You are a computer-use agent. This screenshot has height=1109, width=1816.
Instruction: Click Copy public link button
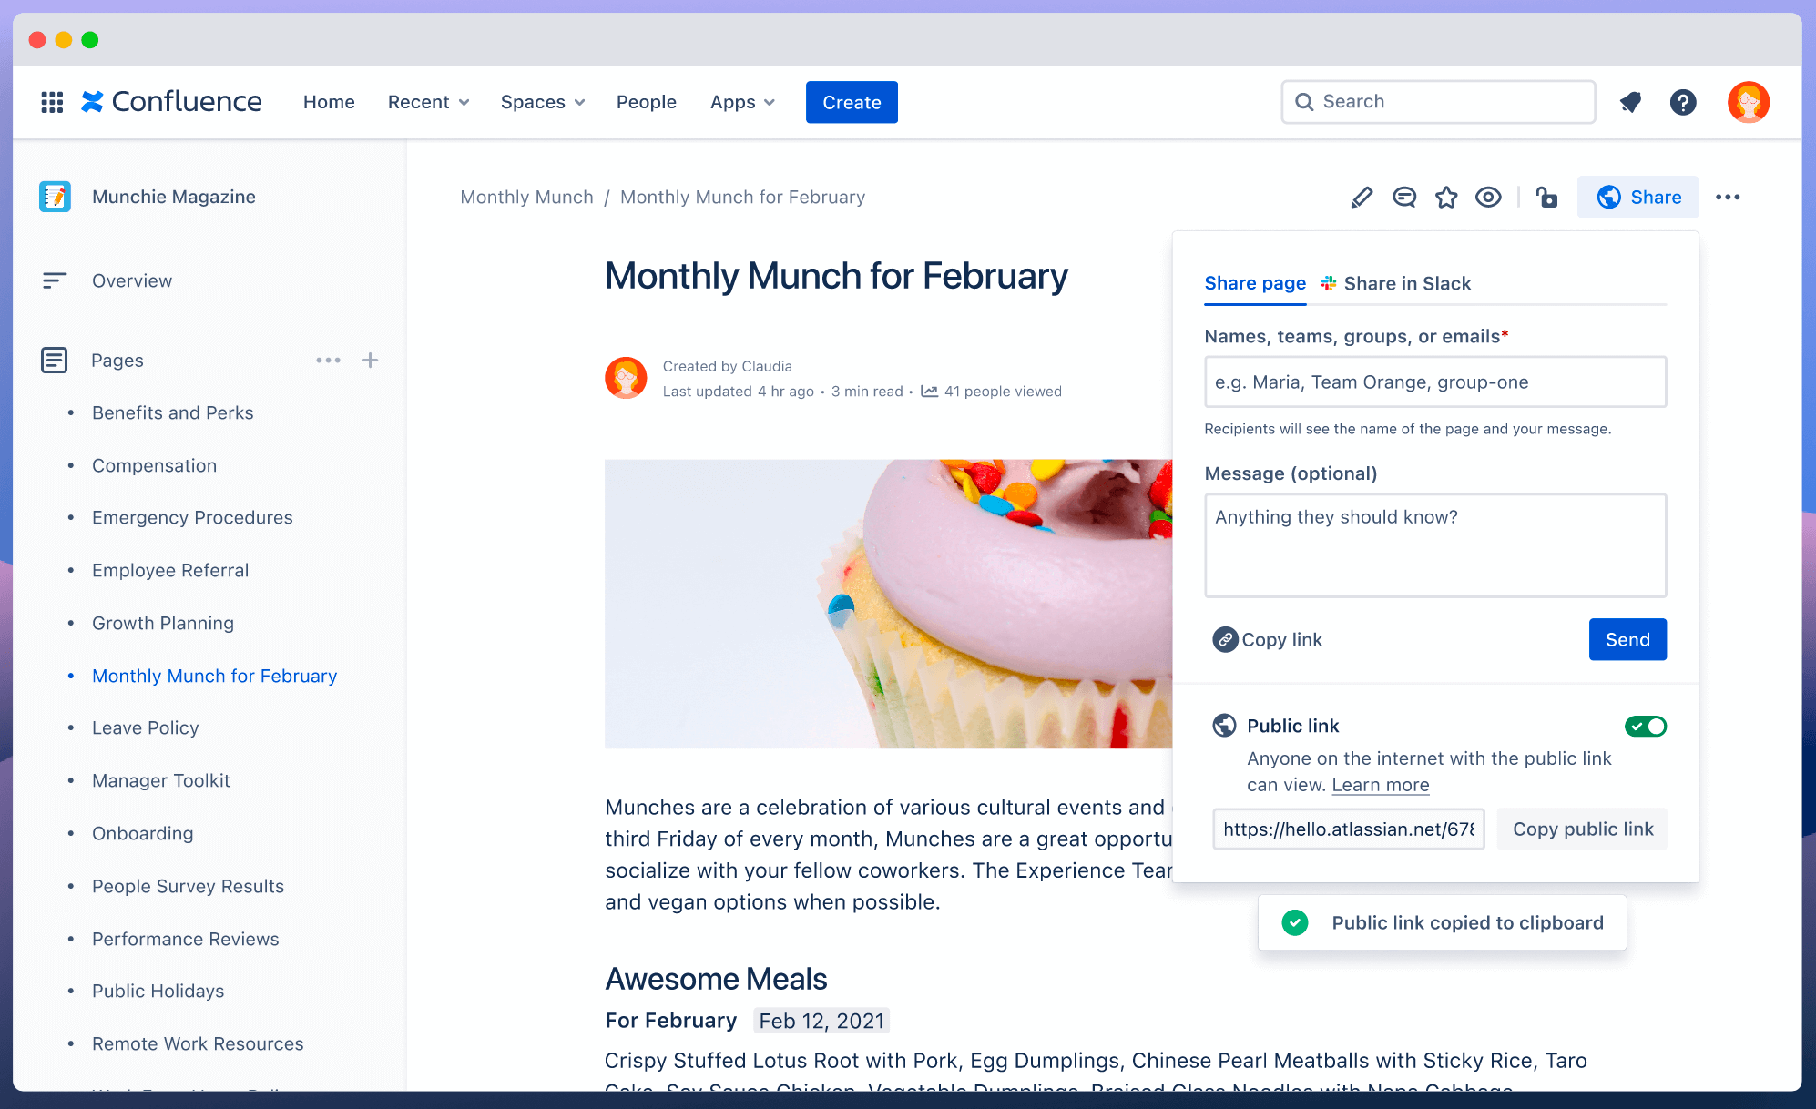pyautogui.click(x=1581, y=829)
